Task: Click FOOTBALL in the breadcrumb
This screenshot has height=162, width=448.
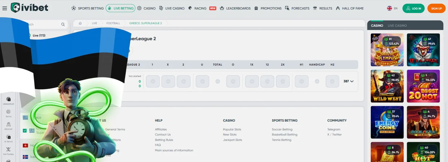Action: pos(113,23)
